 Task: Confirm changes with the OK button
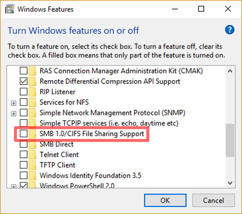click(x=165, y=200)
